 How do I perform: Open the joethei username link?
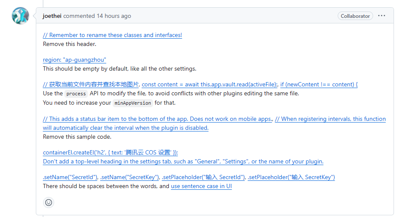tap(52, 16)
